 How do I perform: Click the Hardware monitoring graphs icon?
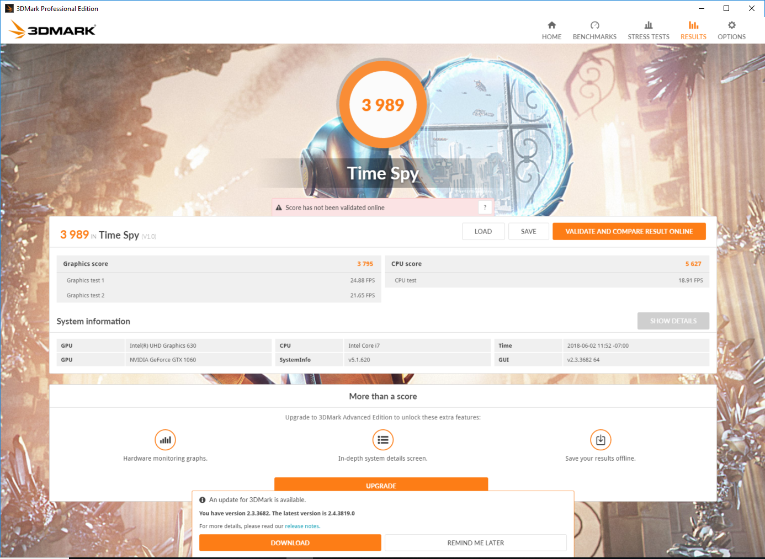(165, 440)
